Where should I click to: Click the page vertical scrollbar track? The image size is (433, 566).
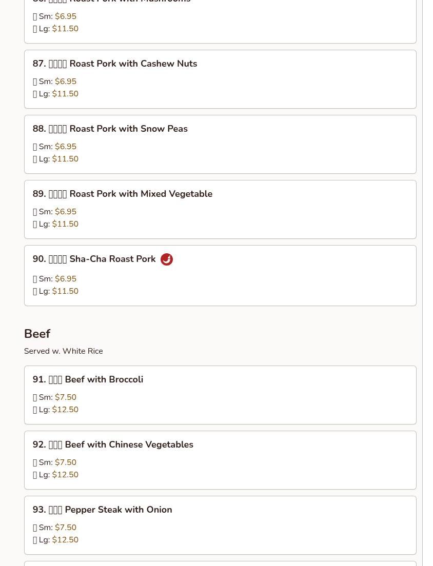tap(427, 283)
